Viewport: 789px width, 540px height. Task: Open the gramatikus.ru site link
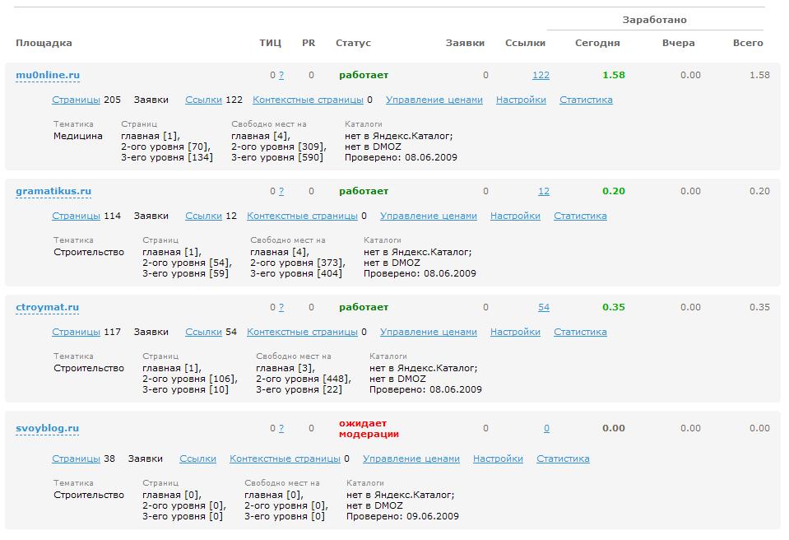[x=53, y=191]
